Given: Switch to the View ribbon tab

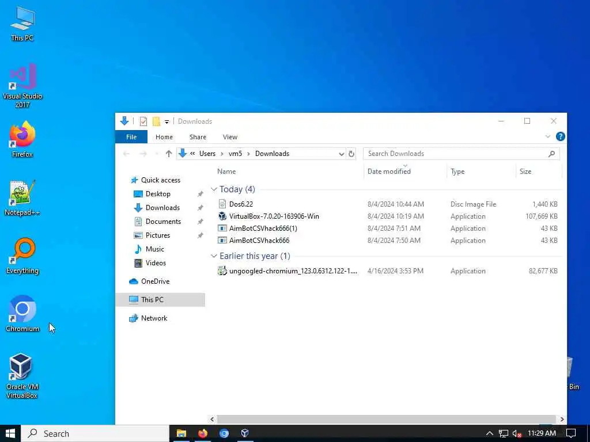Looking at the screenshot, I should [x=230, y=137].
